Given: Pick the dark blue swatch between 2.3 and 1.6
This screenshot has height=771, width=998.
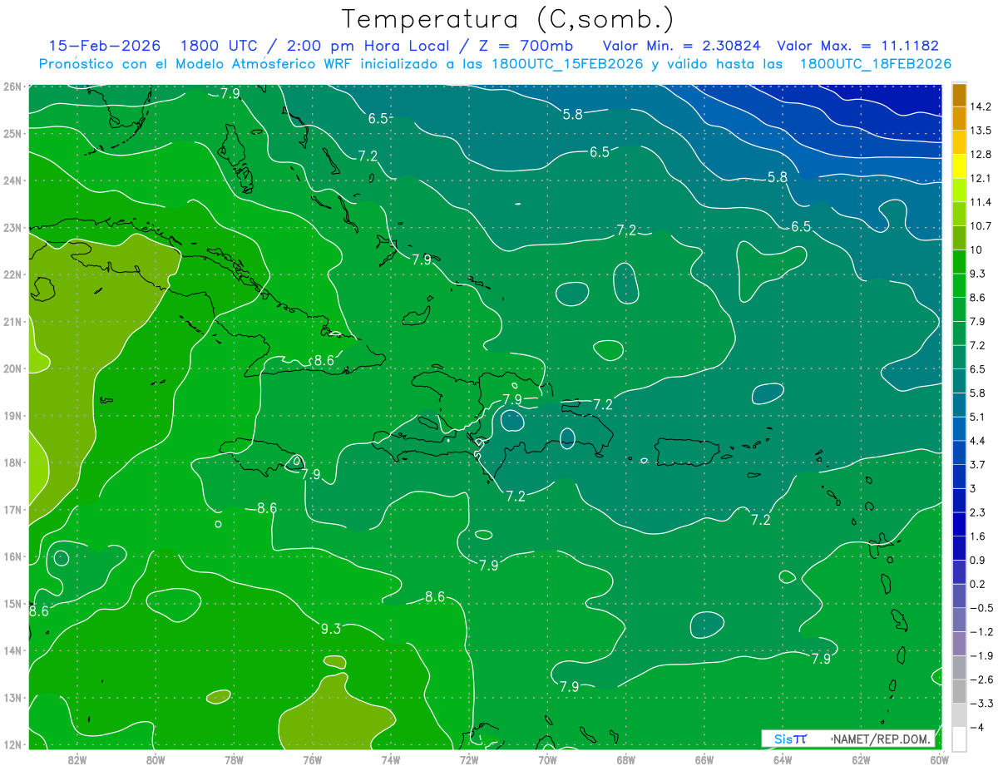Looking at the screenshot, I should tap(959, 524).
